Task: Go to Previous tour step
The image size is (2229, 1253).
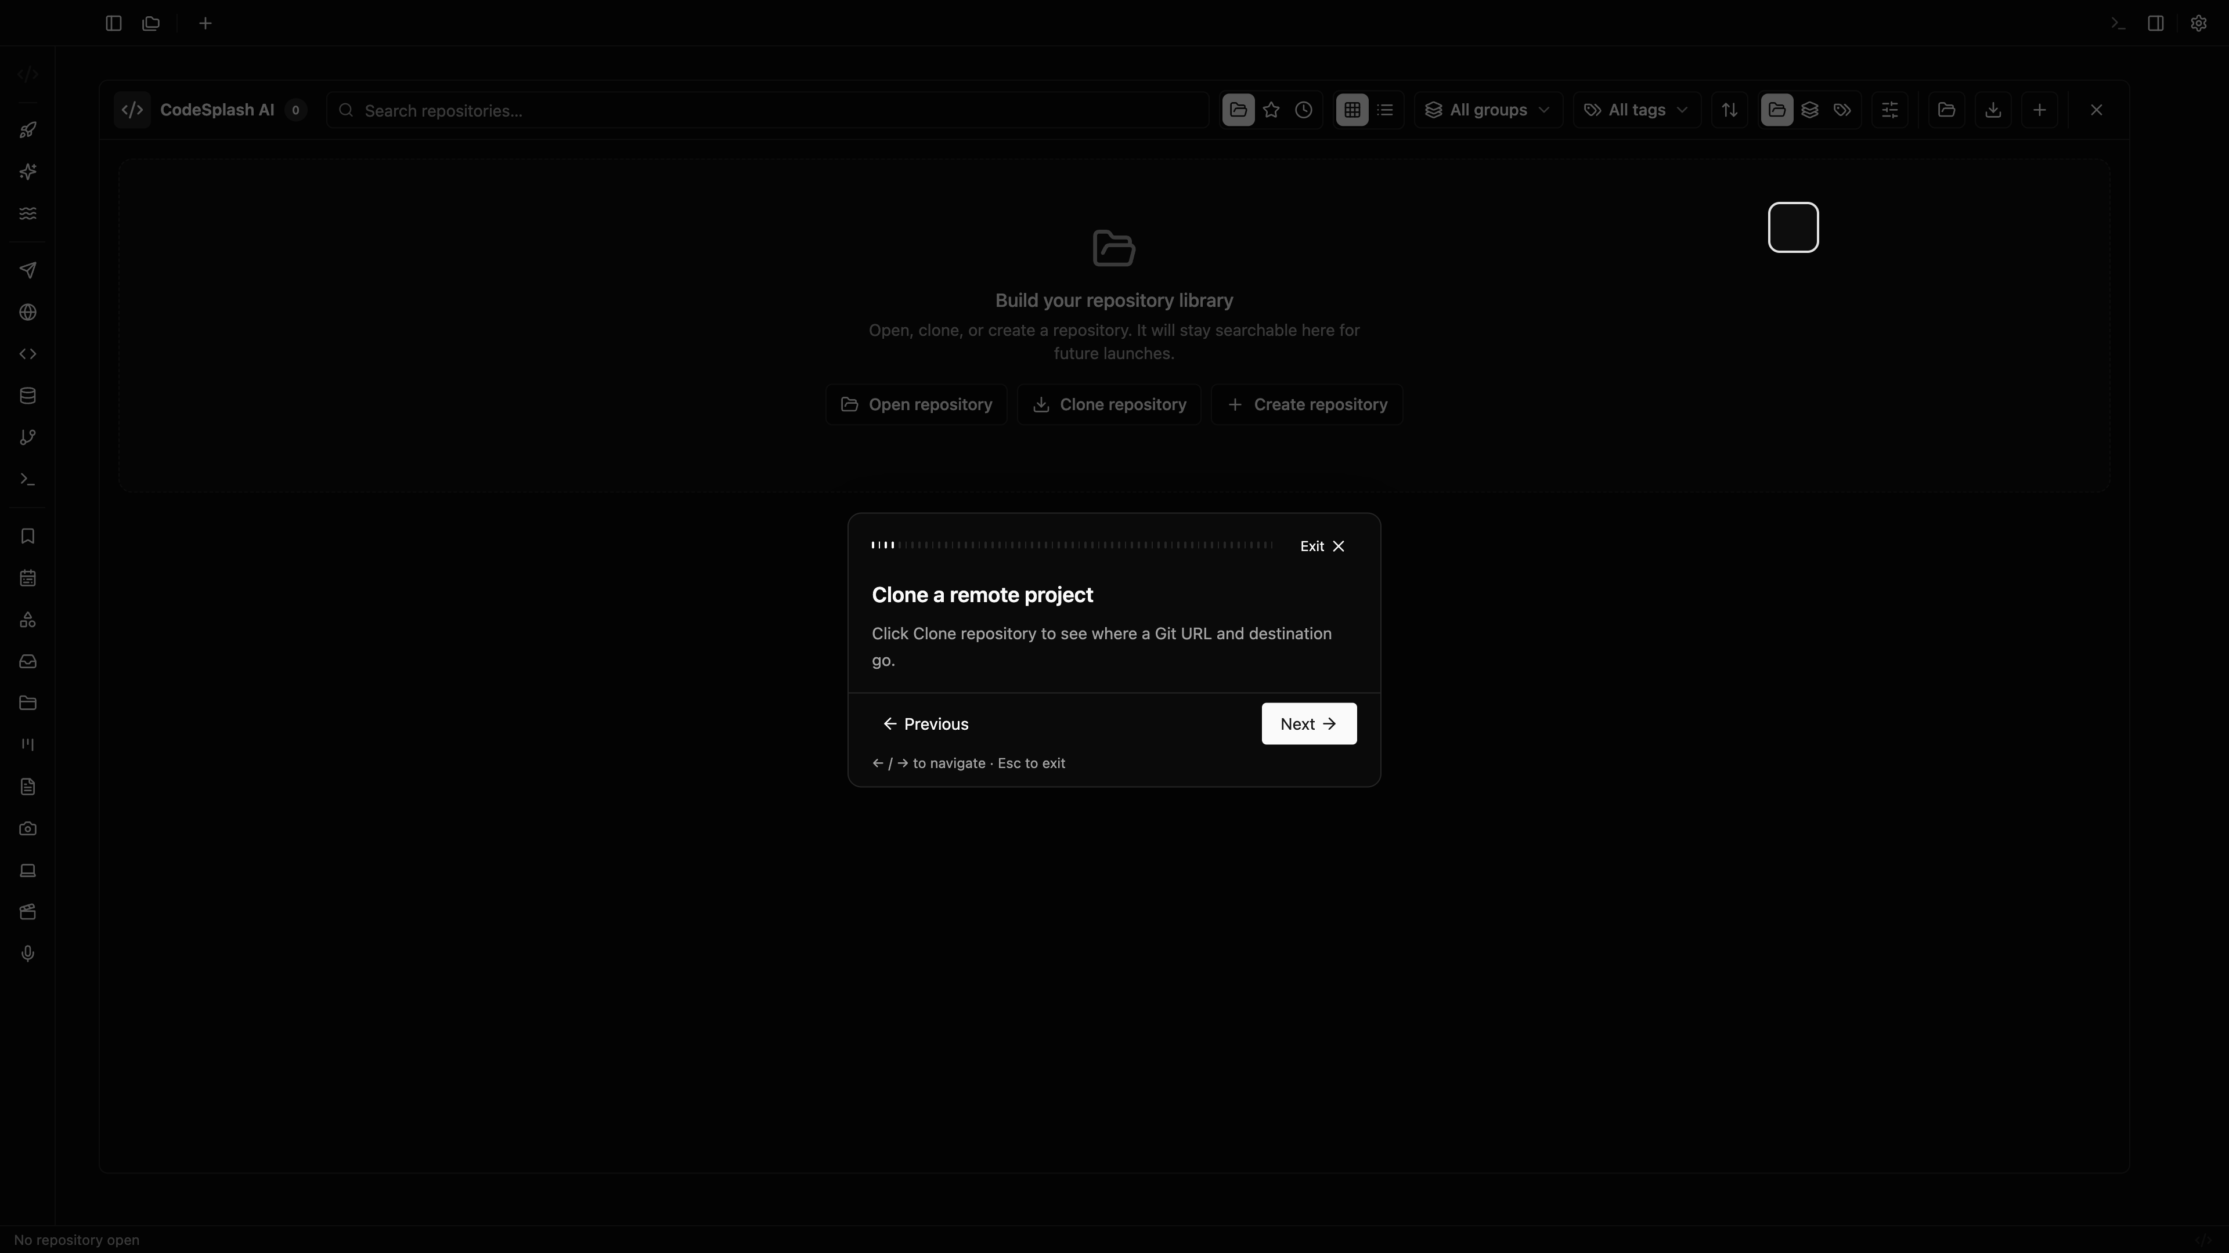Action: 926,724
